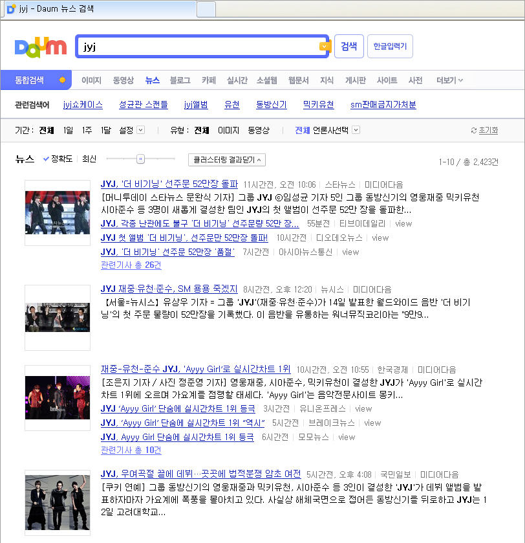The height and width of the screenshot is (543, 525).
Task: Open the 언론사선택 dropdown
Action: point(356,130)
